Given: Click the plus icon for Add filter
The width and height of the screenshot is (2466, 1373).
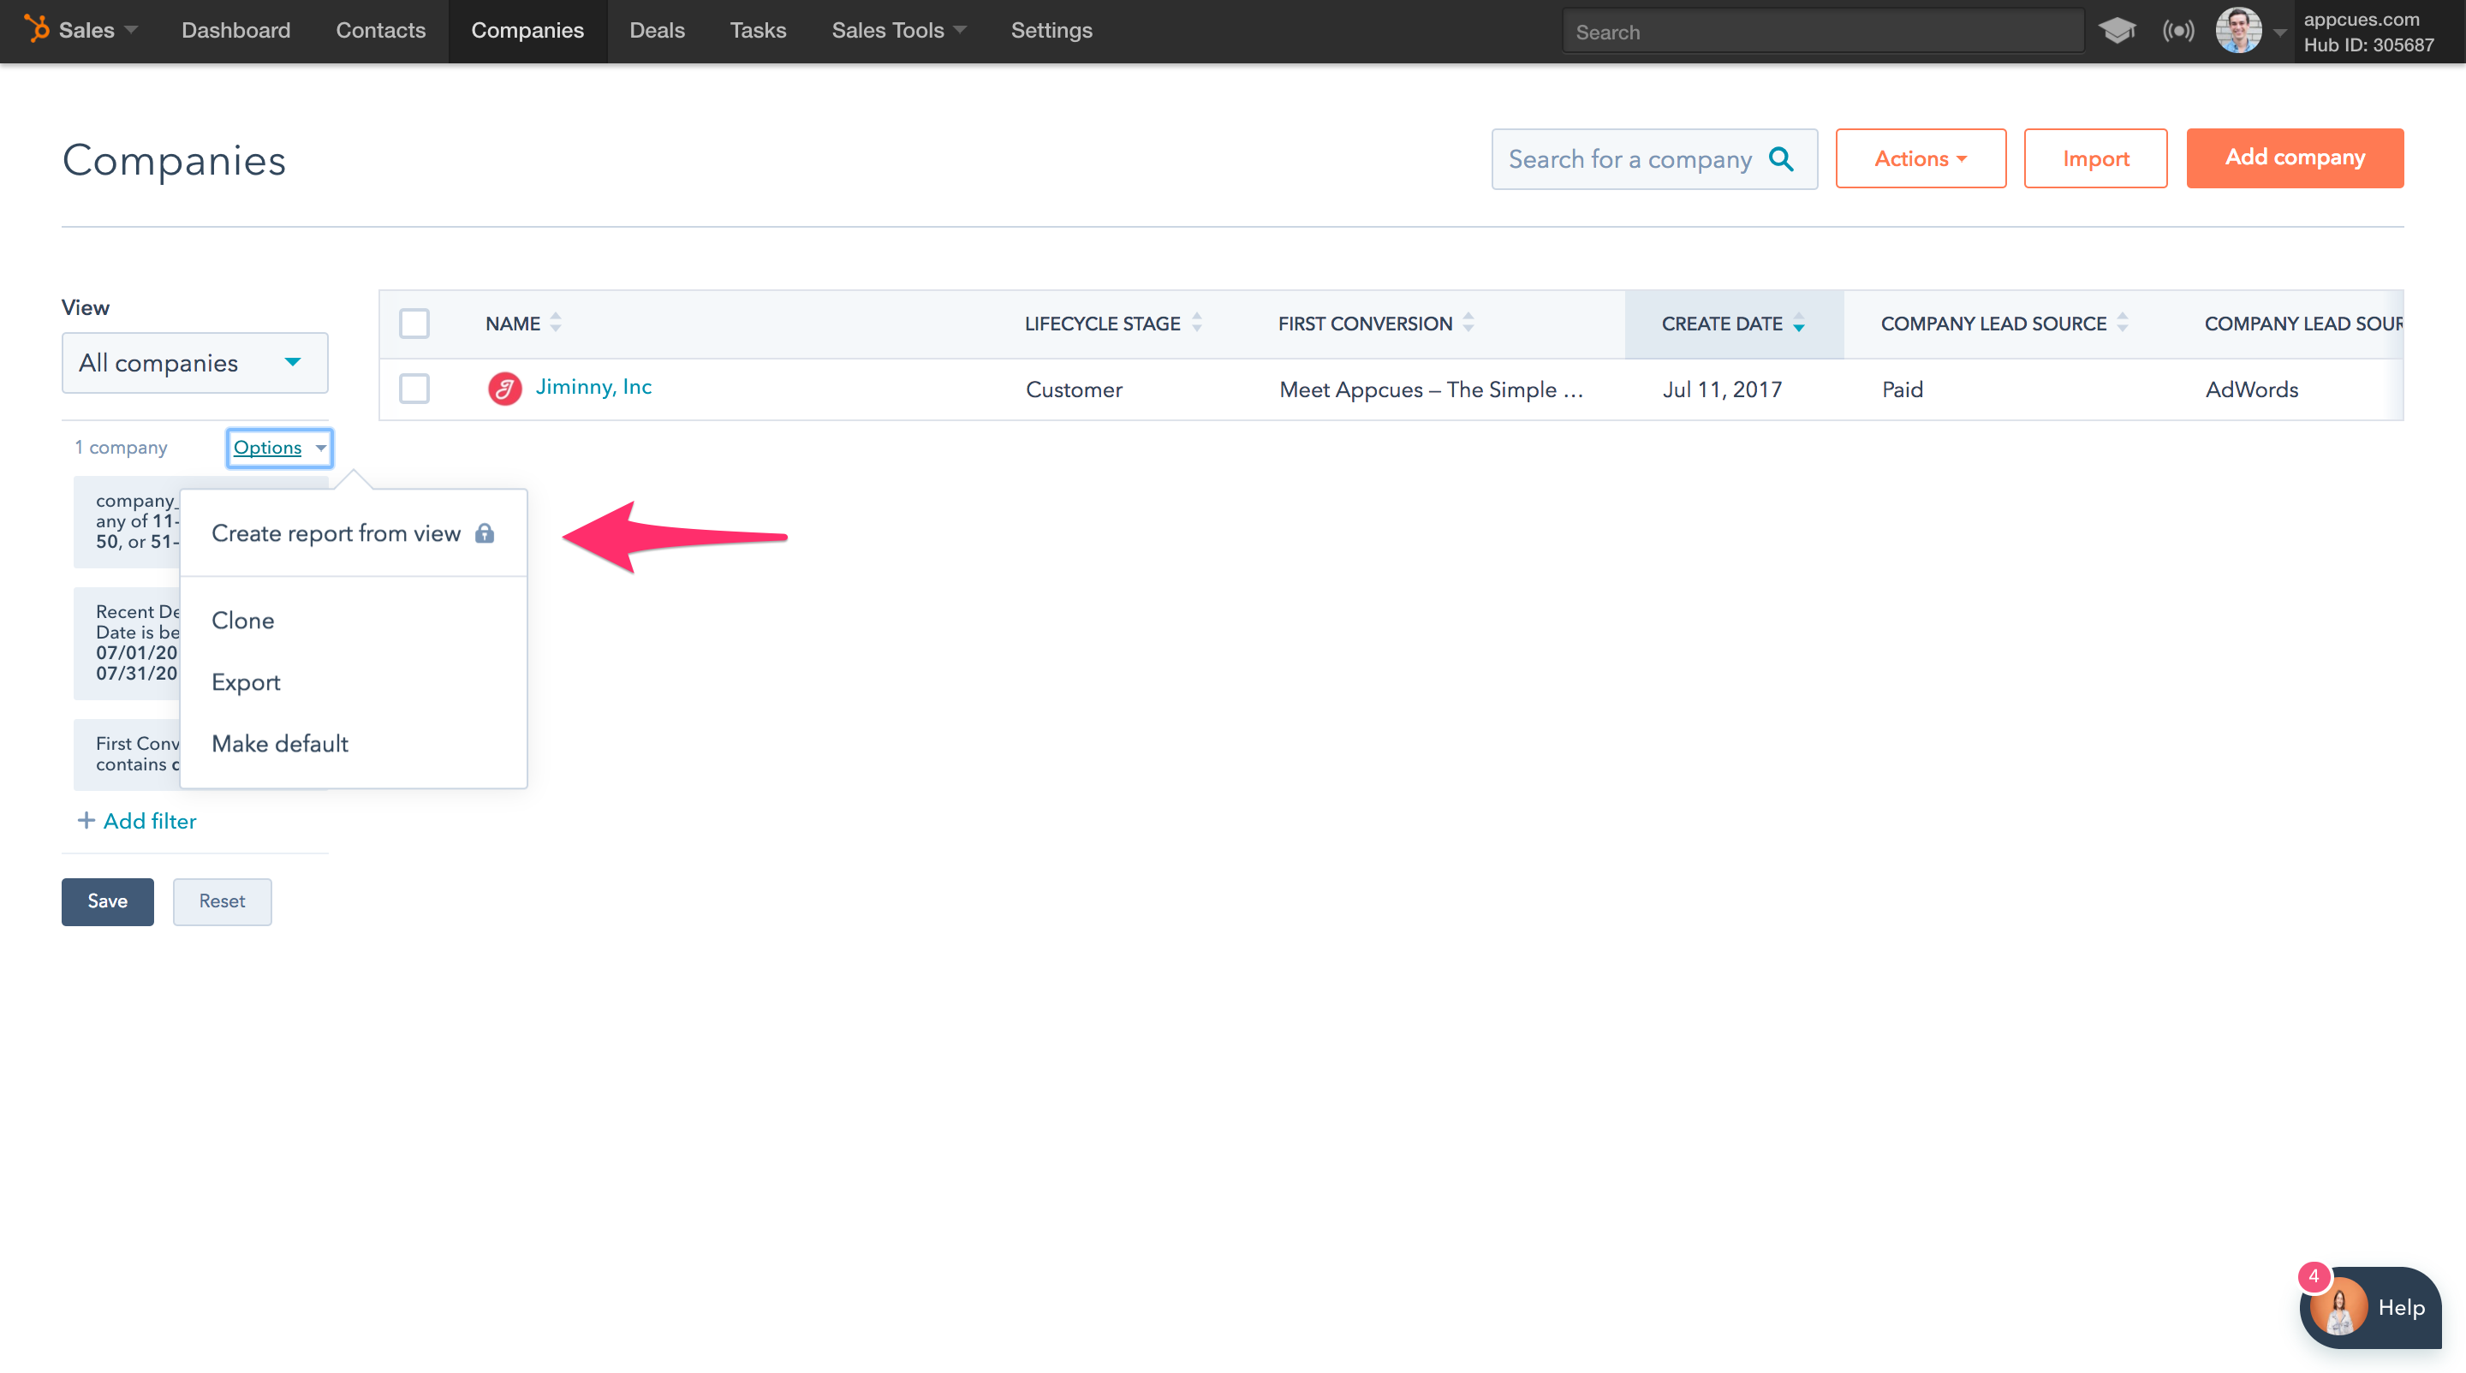Looking at the screenshot, I should point(86,820).
